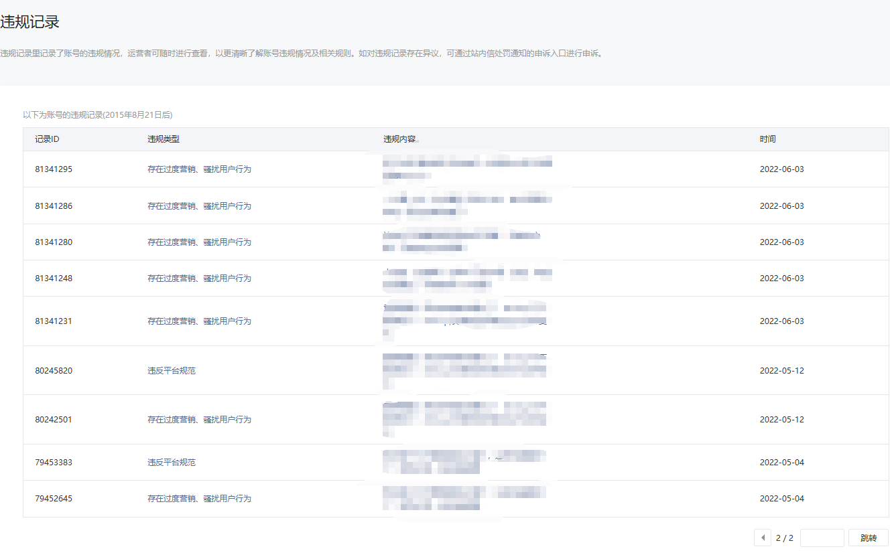
Task: Click the 时间 column header
Action: pyautogui.click(x=767, y=139)
